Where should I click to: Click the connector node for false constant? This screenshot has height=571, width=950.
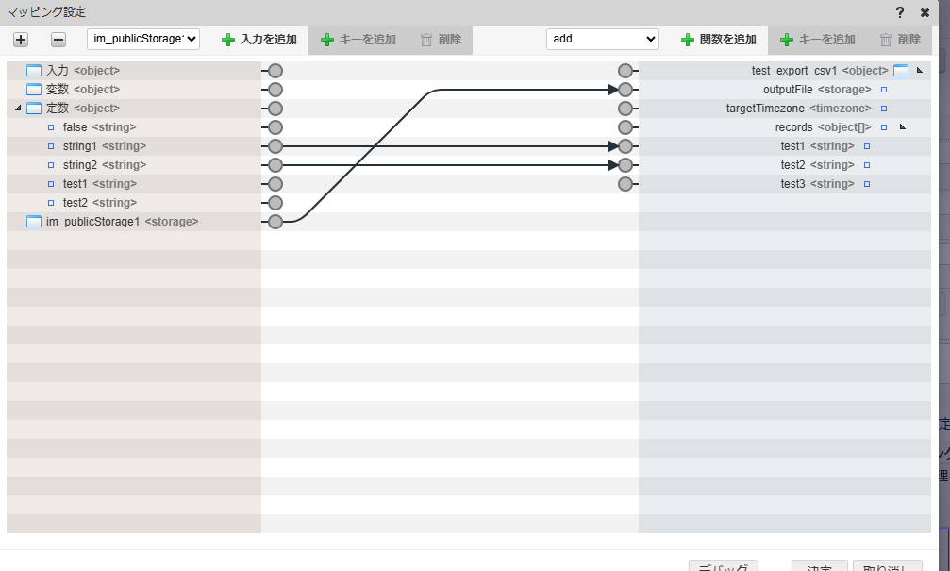coord(275,127)
